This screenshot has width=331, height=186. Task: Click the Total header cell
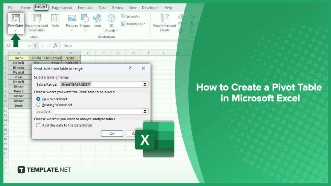click(x=71, y=58)
